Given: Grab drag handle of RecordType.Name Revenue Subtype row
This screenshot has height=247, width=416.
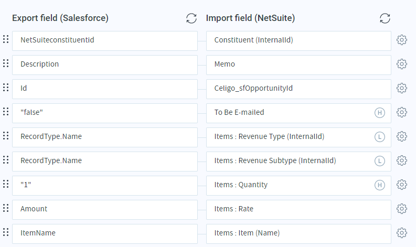Looking at the screenshot, I should [6, 160].
